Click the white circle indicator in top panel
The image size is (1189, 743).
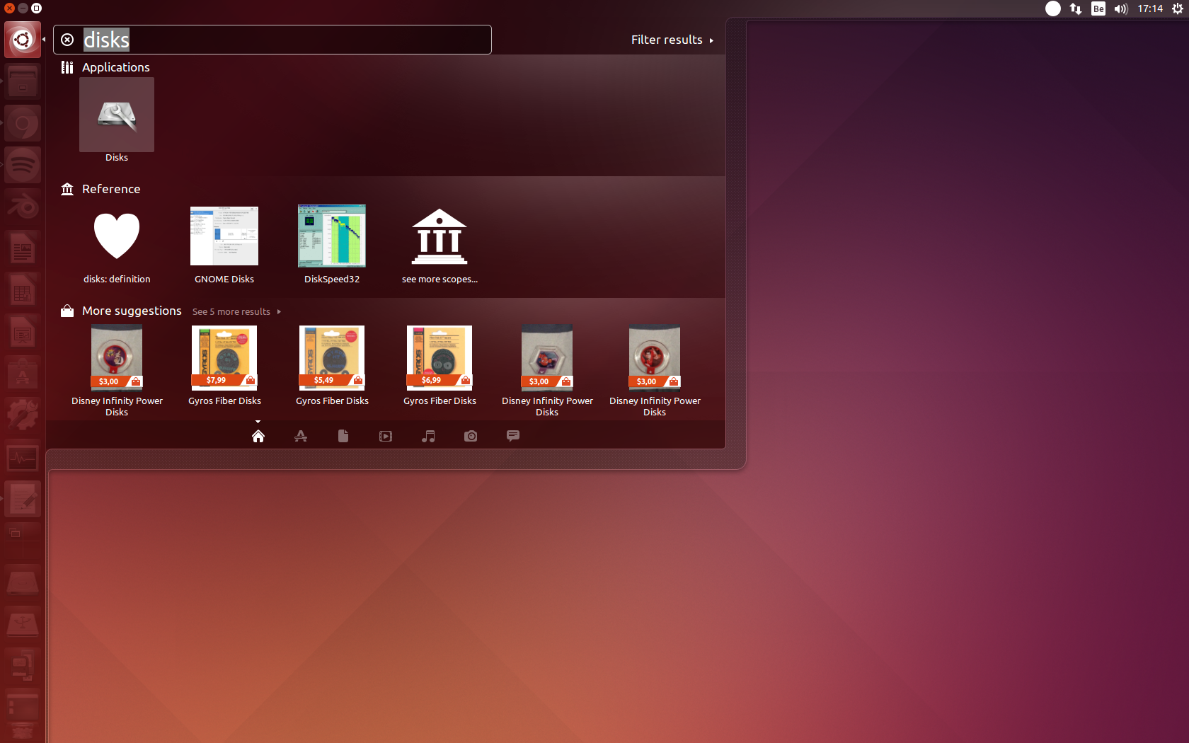pyautogui.click(x=1053, y=8)
